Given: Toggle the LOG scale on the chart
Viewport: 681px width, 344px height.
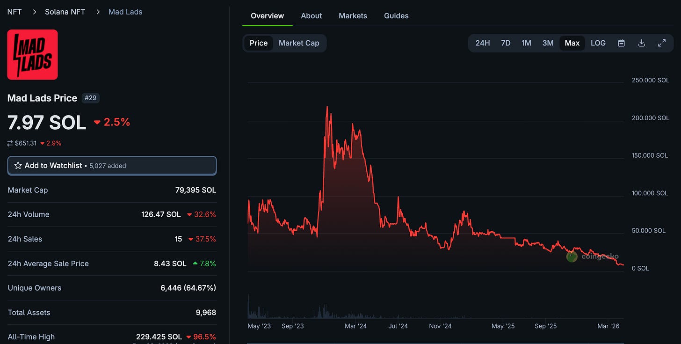Looking at the screenshot, I should 598,43.
